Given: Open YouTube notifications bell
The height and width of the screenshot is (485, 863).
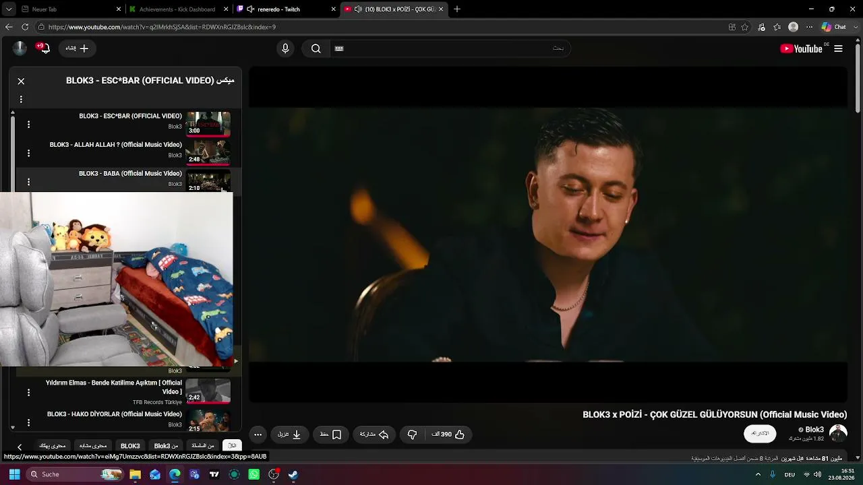Looking at the screenshot, I should (44, 48).
